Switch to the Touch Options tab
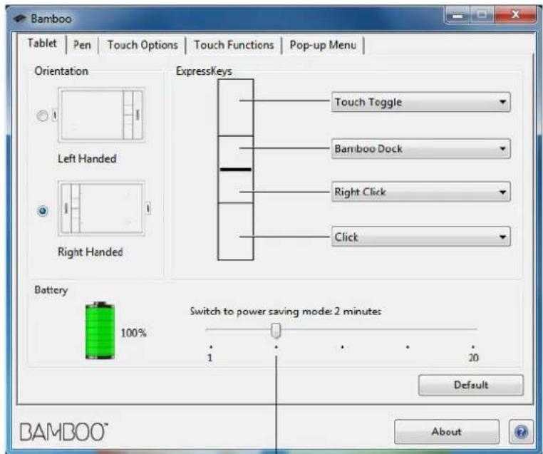Viewport: 543px width, 454px height. pos(143,45)
